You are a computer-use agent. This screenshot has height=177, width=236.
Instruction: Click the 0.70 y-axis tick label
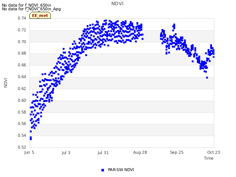(x=22, y=42)
